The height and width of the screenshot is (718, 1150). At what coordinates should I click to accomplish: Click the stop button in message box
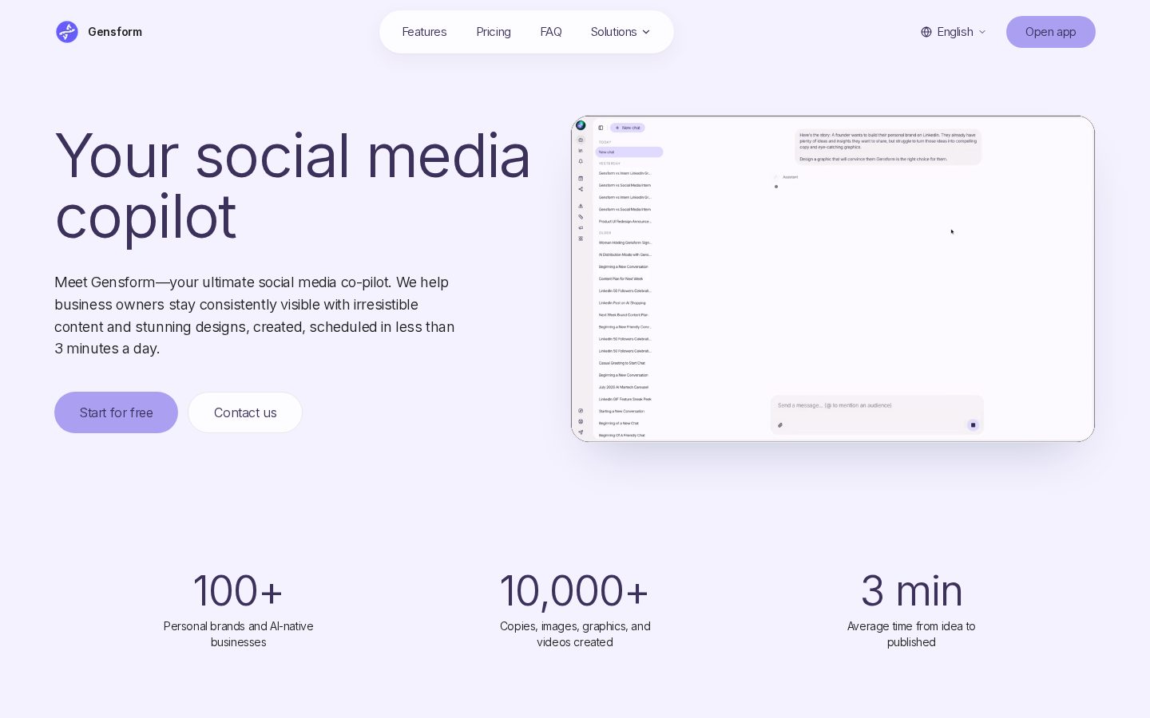973,425
